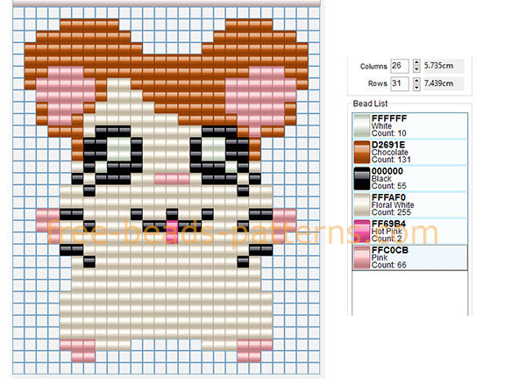Viewport: 526px width, 386px height.
Task: Click the 'Count: 131' Chocolate text
Action: point(391,160)
